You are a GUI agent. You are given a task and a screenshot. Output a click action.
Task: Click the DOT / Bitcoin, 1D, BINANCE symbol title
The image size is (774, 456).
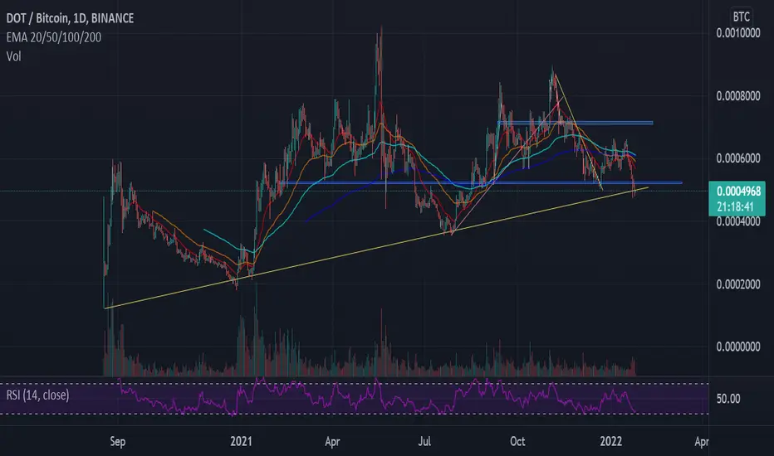click(x=70, y=18)
